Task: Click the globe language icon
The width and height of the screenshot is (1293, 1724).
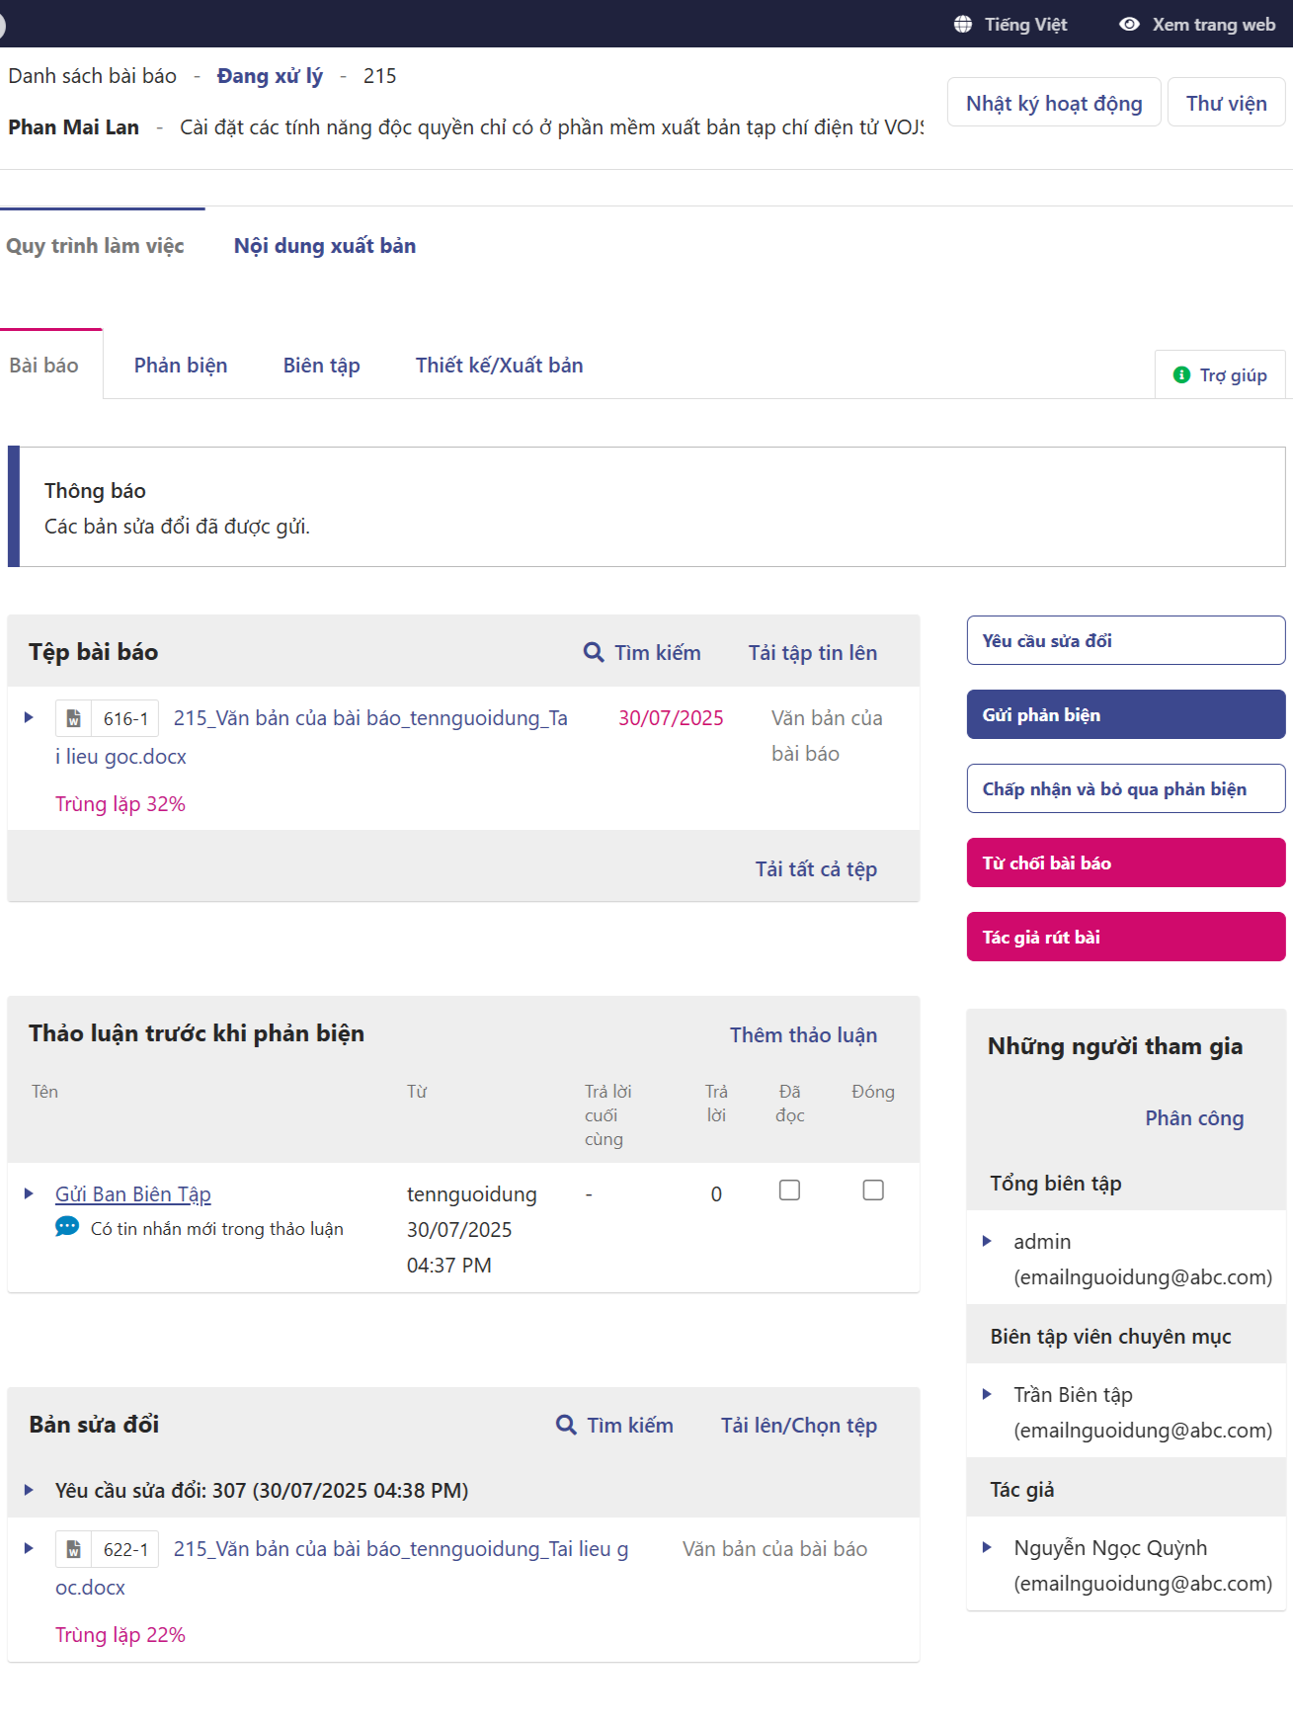Action: (x=962, y=25)
